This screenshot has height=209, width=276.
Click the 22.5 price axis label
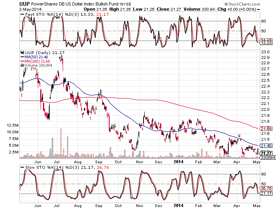tap(265, 80)
